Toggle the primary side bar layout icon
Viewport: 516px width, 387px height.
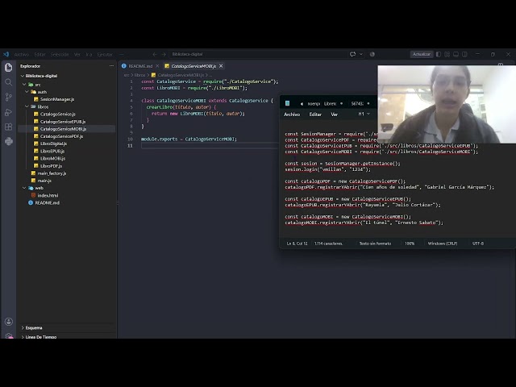point(439,54)
